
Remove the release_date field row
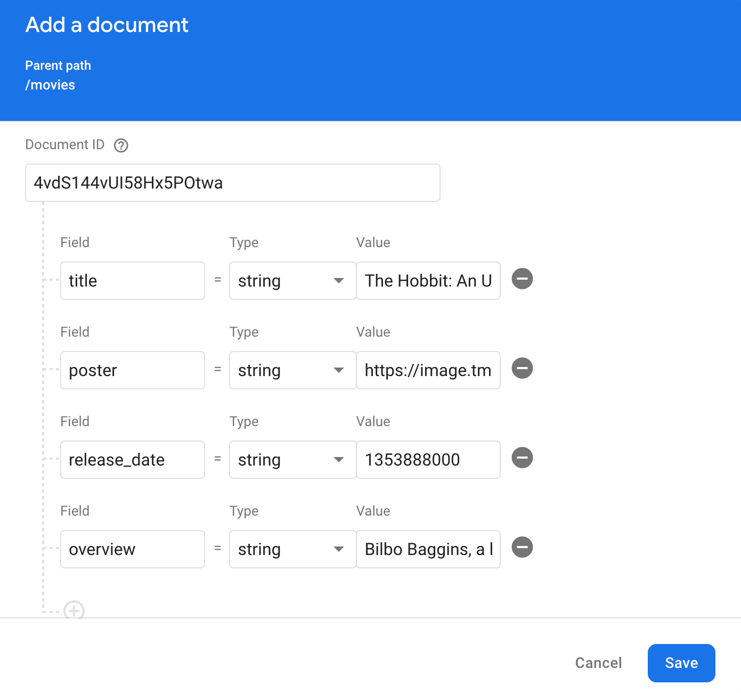(x=522, y=458)
